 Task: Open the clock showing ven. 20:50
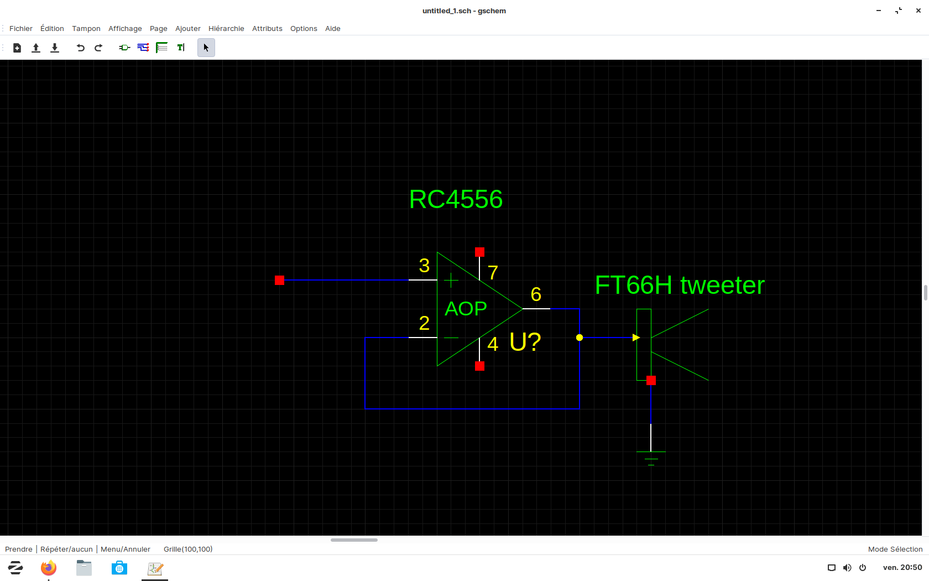point(902,568)
